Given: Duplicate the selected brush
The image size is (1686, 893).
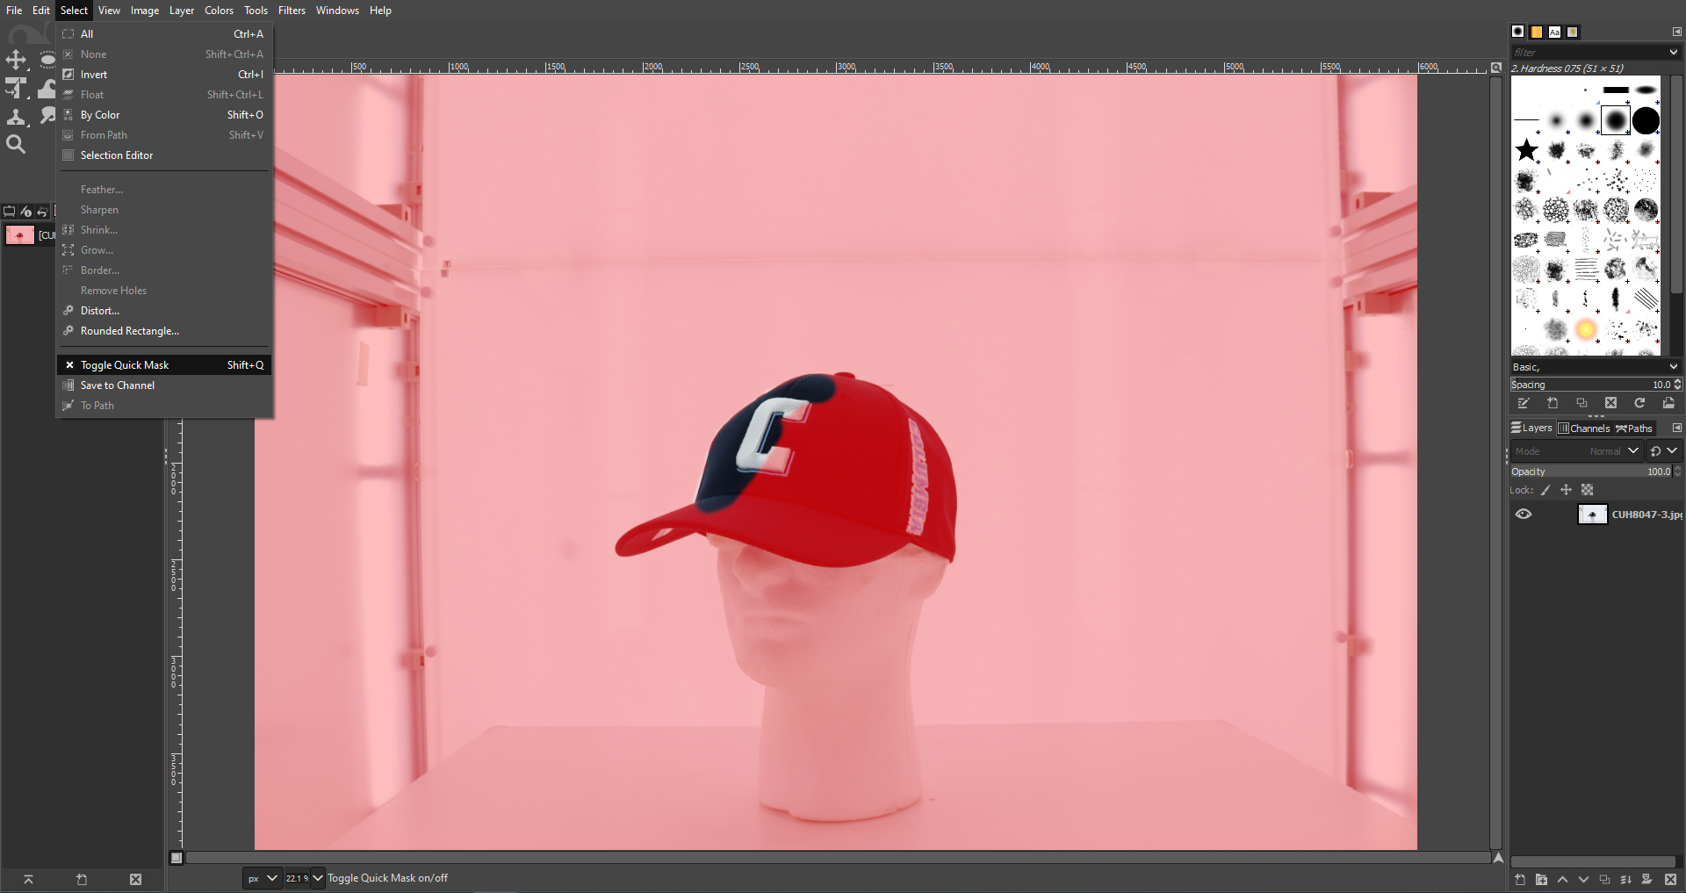Looking at the screenshot, I should (1582, 403).
